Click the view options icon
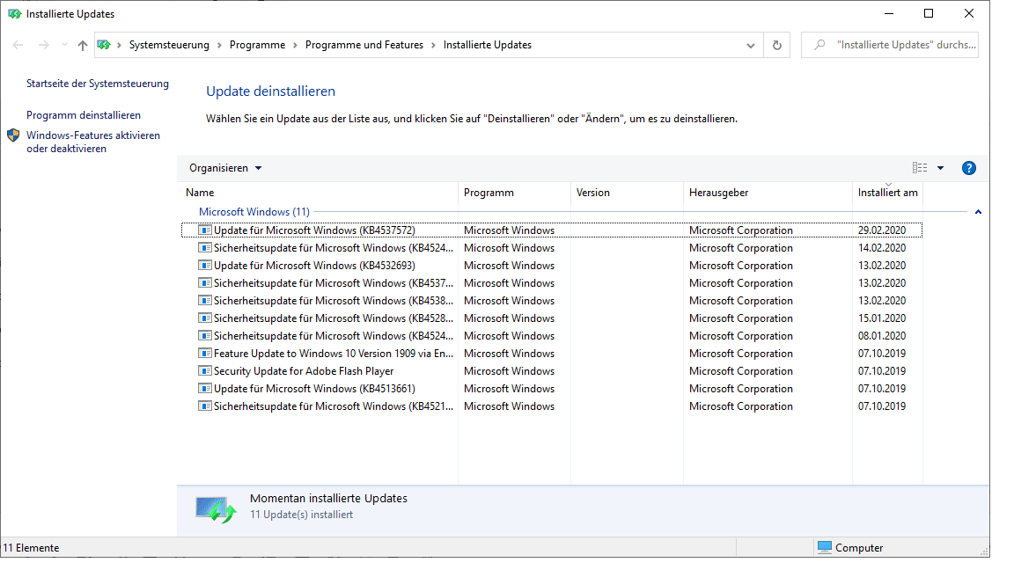Image resolution: width=1014 pixels, height=570 pixels. 920,168
